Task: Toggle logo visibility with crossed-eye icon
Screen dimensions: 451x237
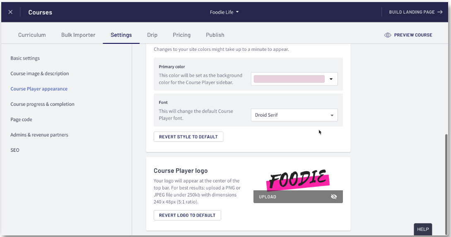Action: click(334, 197)
